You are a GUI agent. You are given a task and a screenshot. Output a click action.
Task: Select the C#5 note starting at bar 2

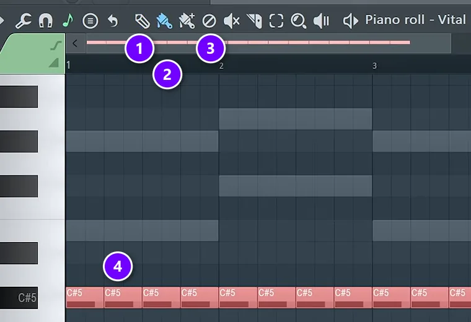pos(238,298)
